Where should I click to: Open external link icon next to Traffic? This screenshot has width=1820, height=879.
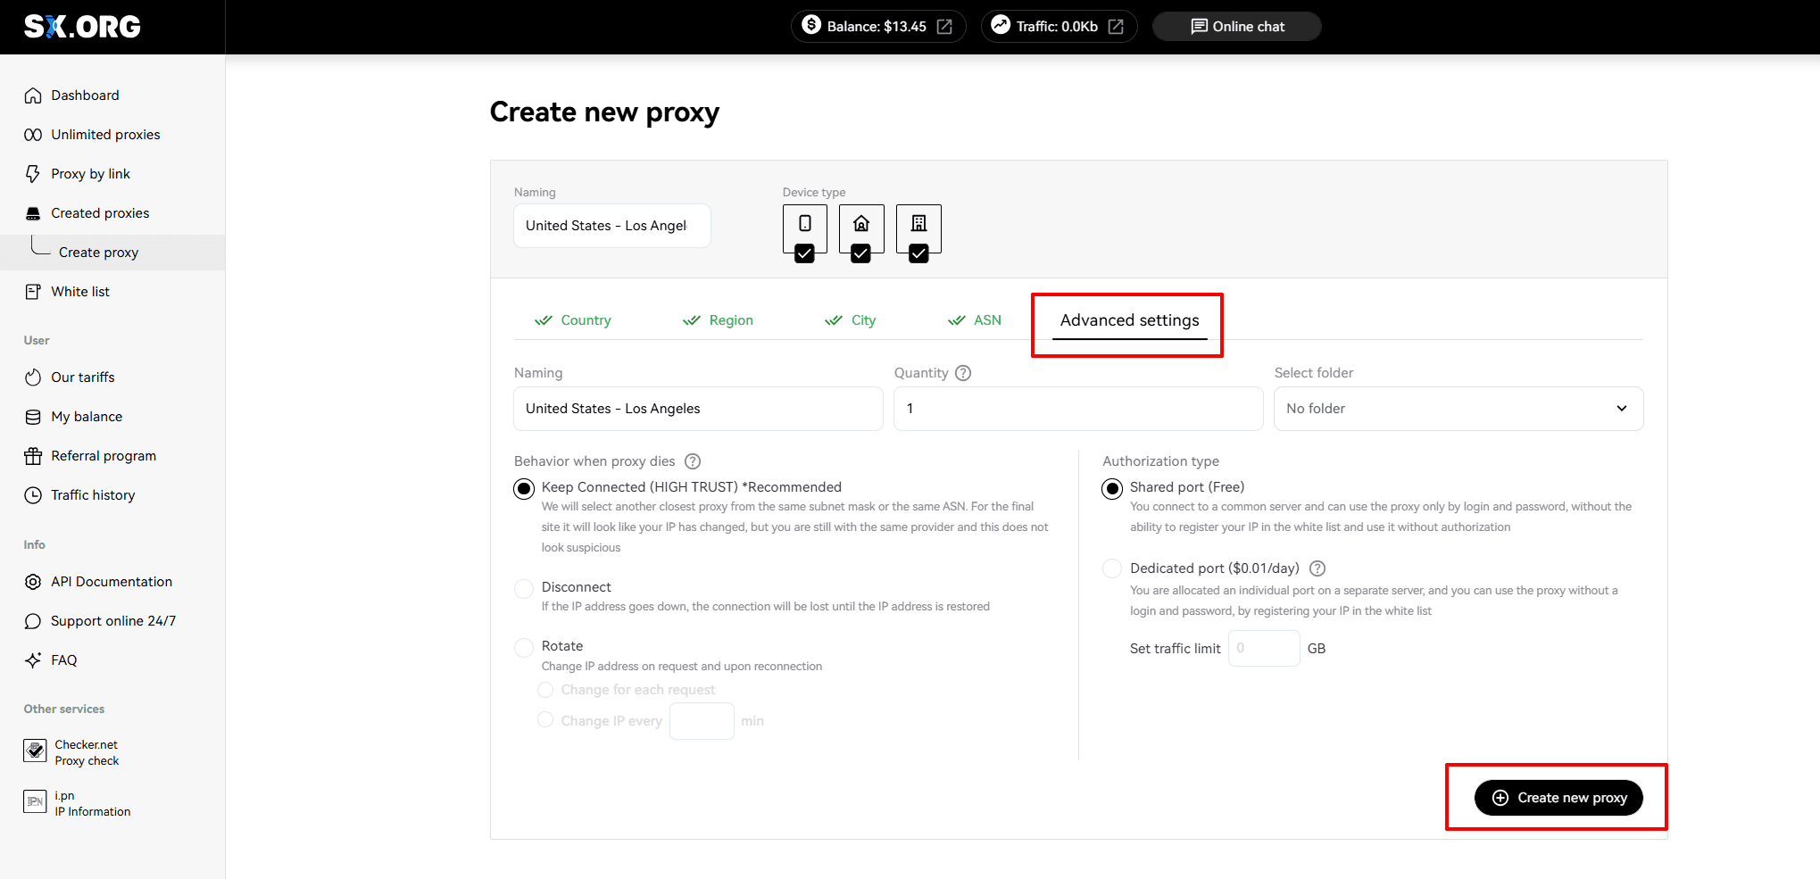tap(1116, 27)
